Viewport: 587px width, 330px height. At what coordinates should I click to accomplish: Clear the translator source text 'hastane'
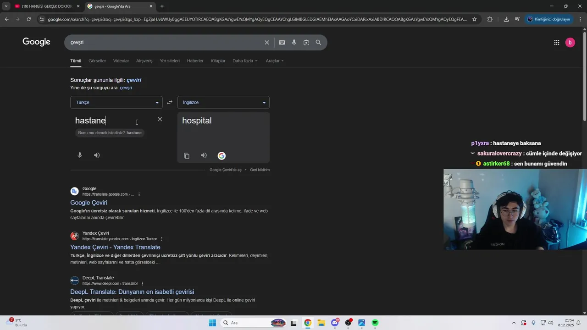pos(160,119)
